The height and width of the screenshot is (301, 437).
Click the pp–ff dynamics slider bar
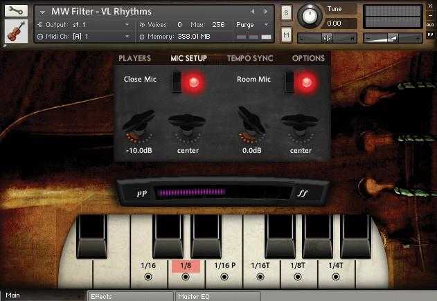224,192
